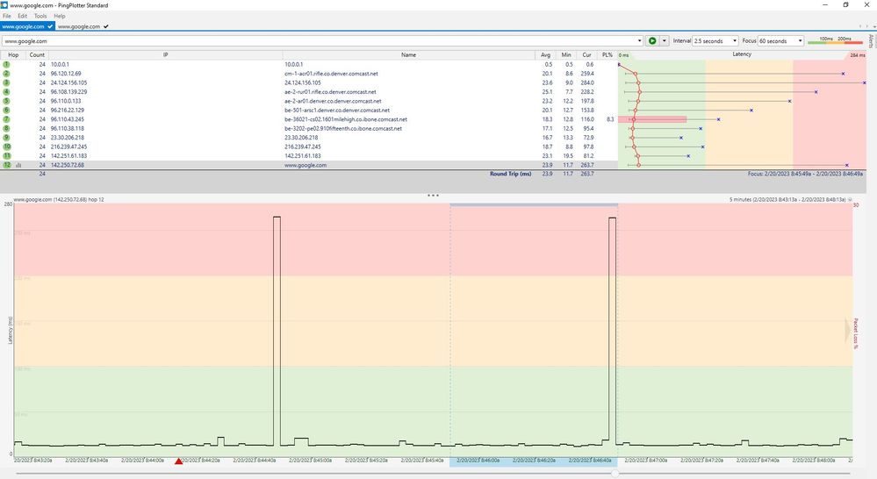
Task: Click the Latency graph column header
Action: click(742, 54)
